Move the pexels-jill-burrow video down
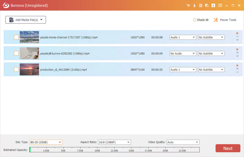 coord(237,56)
